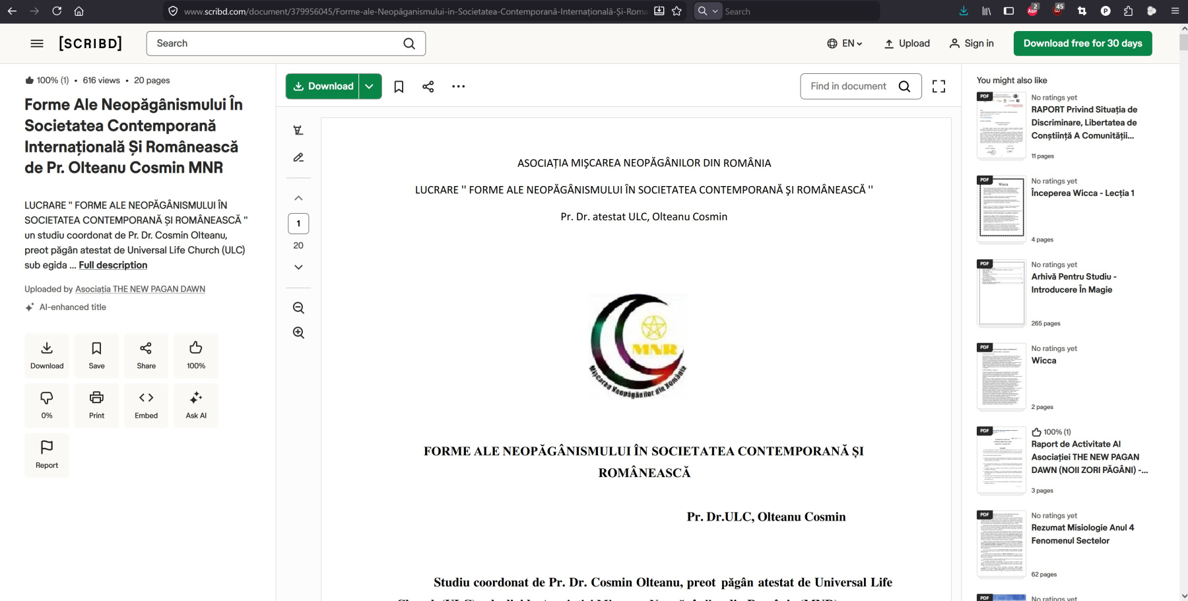
Task: Go to next page with down chevron
Action: point(298,267)
